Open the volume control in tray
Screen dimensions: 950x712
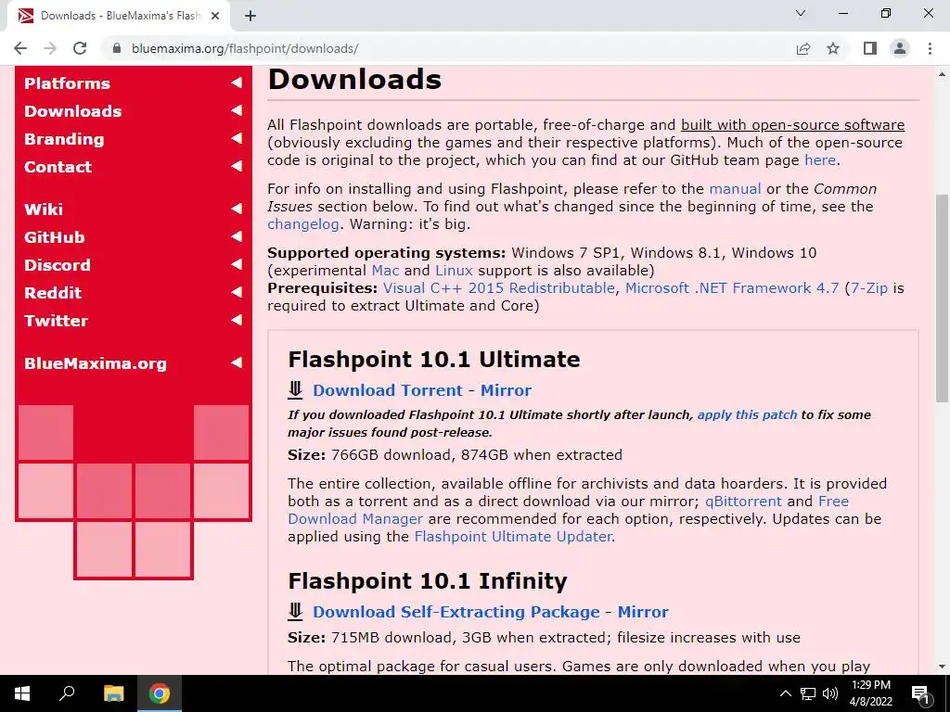[x=830, y=693]
